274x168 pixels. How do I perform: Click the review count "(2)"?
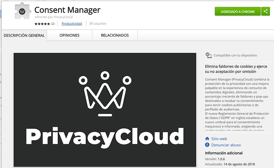[53, 24]
